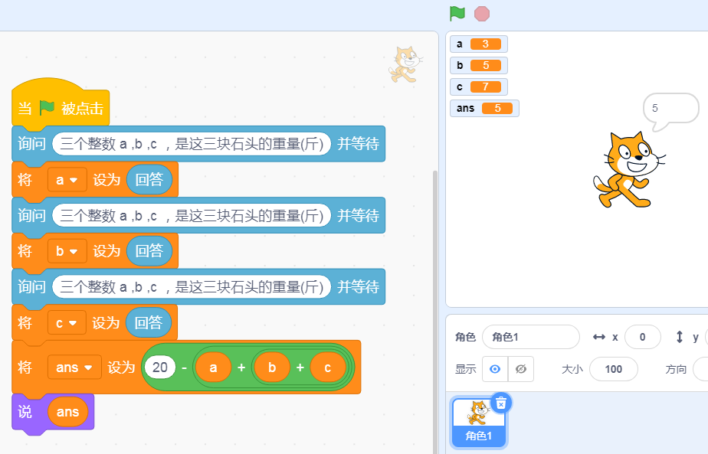This screenshot has width=708, height=454.
Task: Click the sprite name field showing 角色1
Action: tap(531, 337)
